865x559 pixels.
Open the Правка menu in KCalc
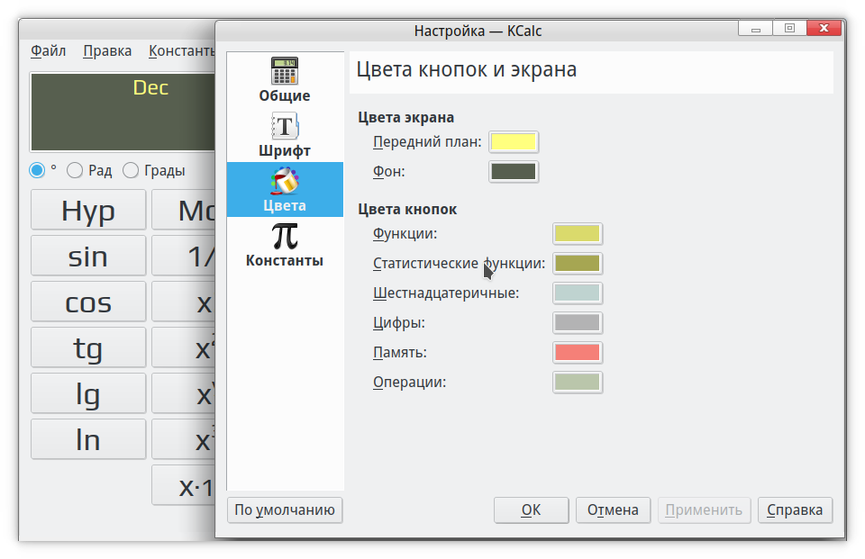pos(107,50)
